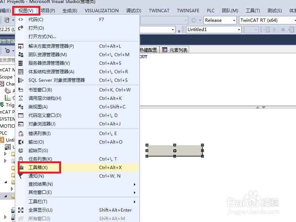Click the task list clipboard icon
Screen dimensions: 296x222
21,159
